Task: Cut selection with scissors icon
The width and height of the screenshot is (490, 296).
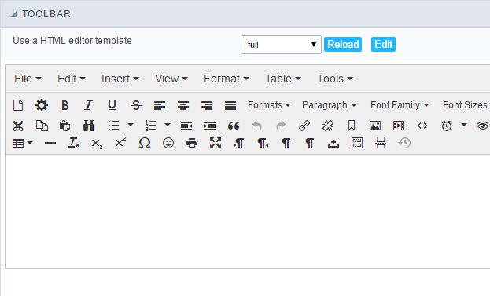Action: click(x=18, y=126)
